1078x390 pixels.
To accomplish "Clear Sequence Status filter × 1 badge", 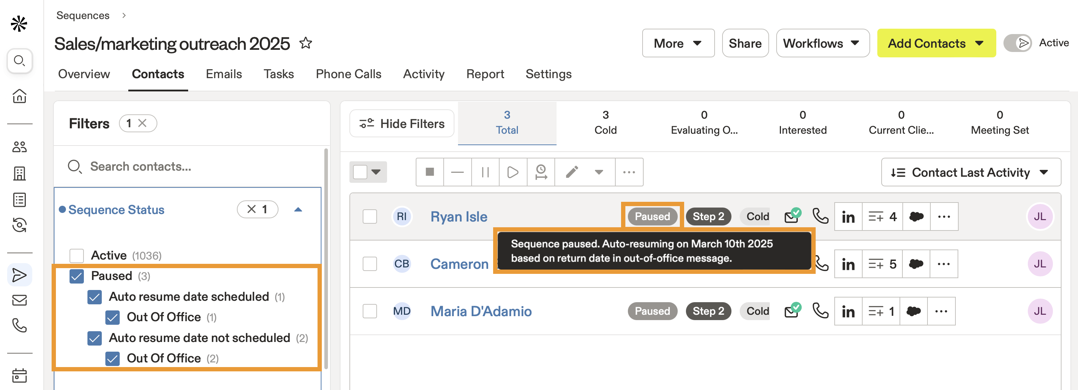I will click(257, 209).
